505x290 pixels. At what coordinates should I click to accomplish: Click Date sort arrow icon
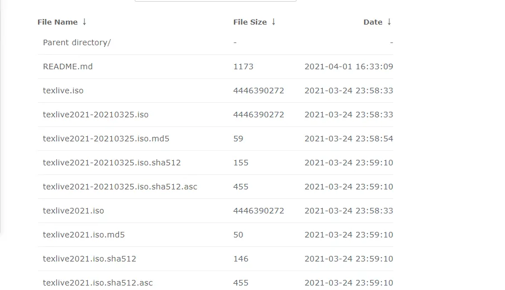389,22
